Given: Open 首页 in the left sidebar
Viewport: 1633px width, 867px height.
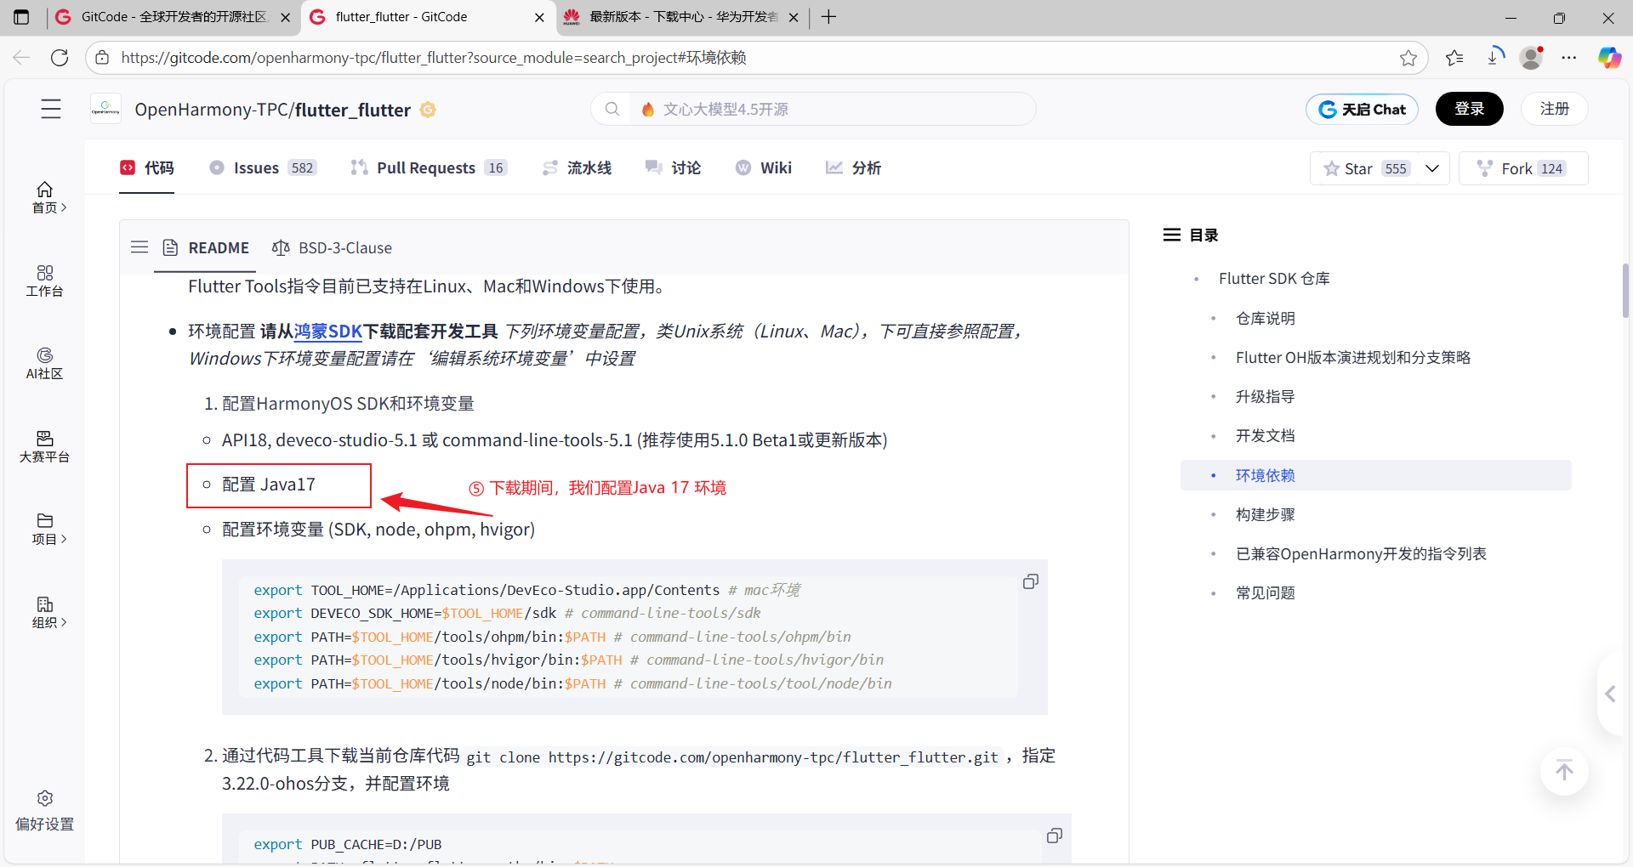Looking at the screenshot, I should click(48, 197).
